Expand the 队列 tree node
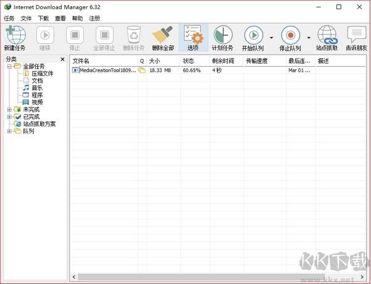Screen dimensions: 371x284 (9, 131)
